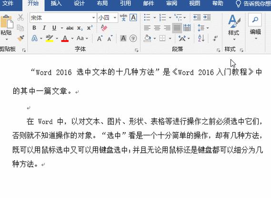Open the Styles pane launcher
The image size is (271, 198).
[x=241, y=51]
